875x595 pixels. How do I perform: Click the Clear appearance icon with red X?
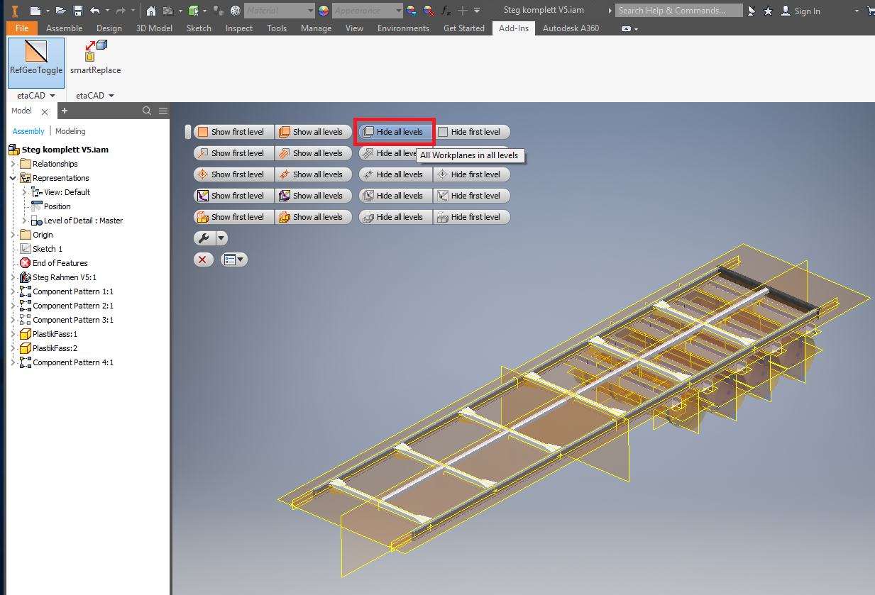coord(429,11)
